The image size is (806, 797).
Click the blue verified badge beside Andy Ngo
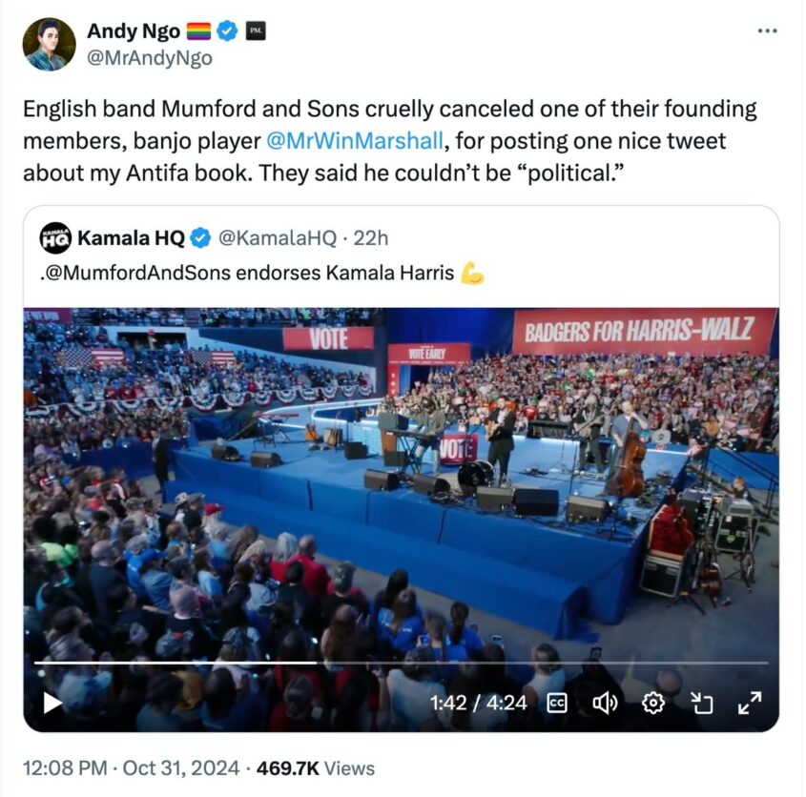coord(227,31)
